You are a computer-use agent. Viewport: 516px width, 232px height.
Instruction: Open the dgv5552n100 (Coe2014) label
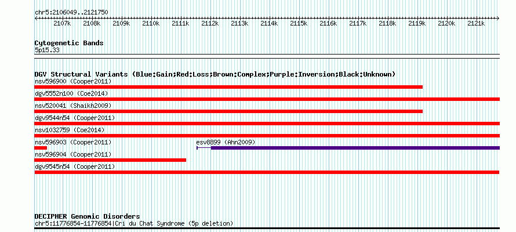click(x=71, y=93)
